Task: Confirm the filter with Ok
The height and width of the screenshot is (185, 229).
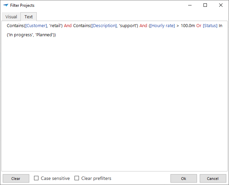Action: [x=183, y=179]
